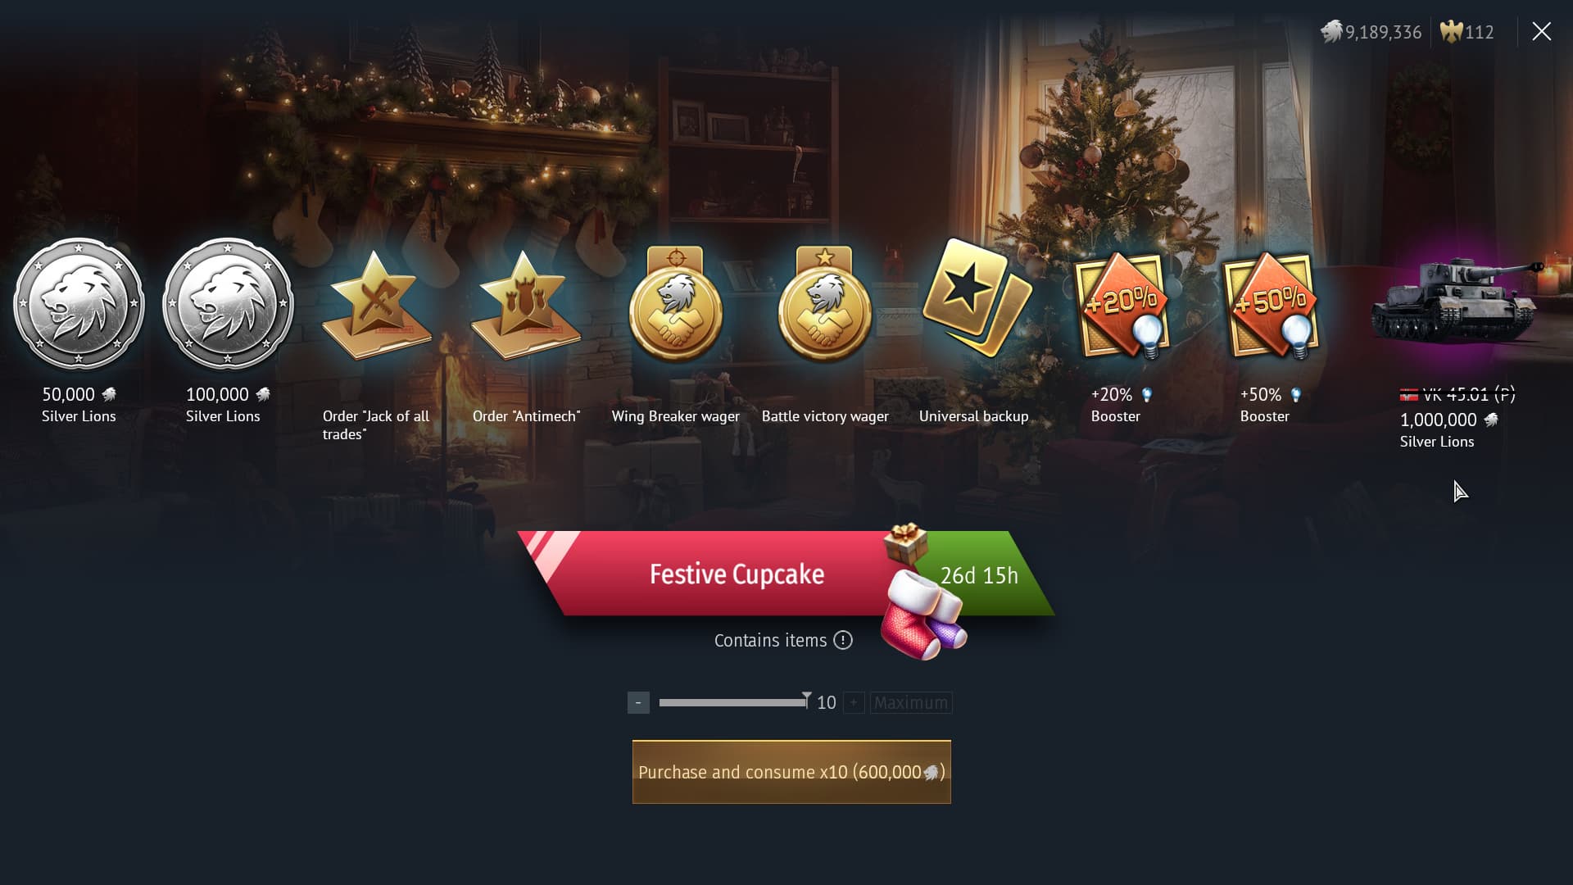
Task: Increase quantity with the plus button
Action: [x=854, y=702]
